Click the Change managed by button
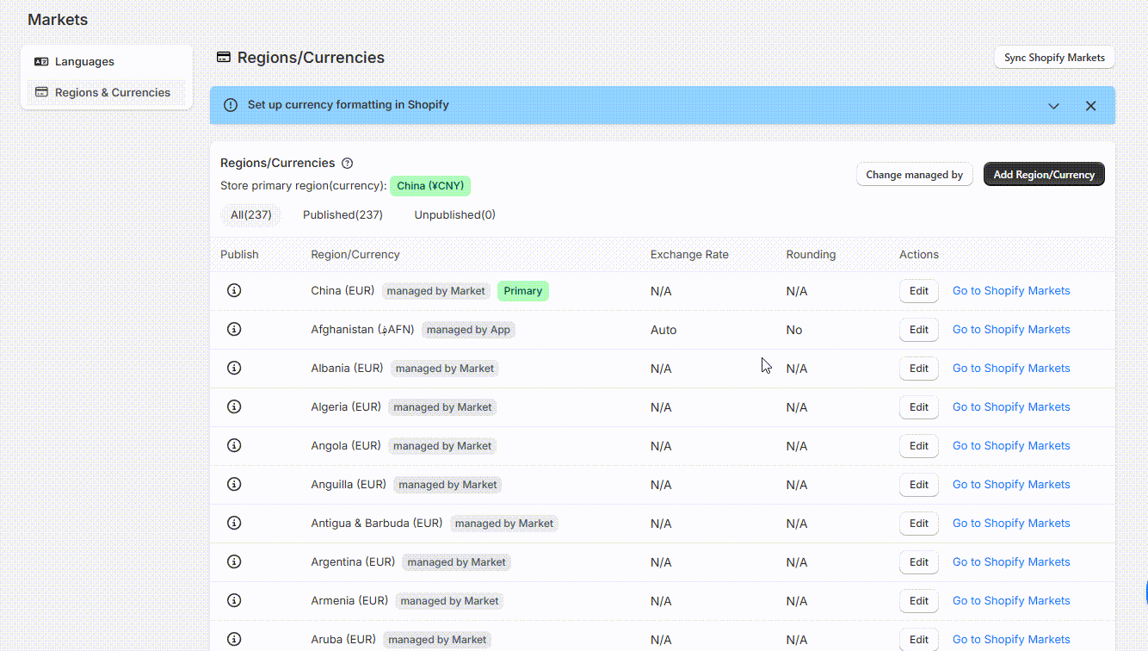This screenshot has width=1148, height=651. 914,175
